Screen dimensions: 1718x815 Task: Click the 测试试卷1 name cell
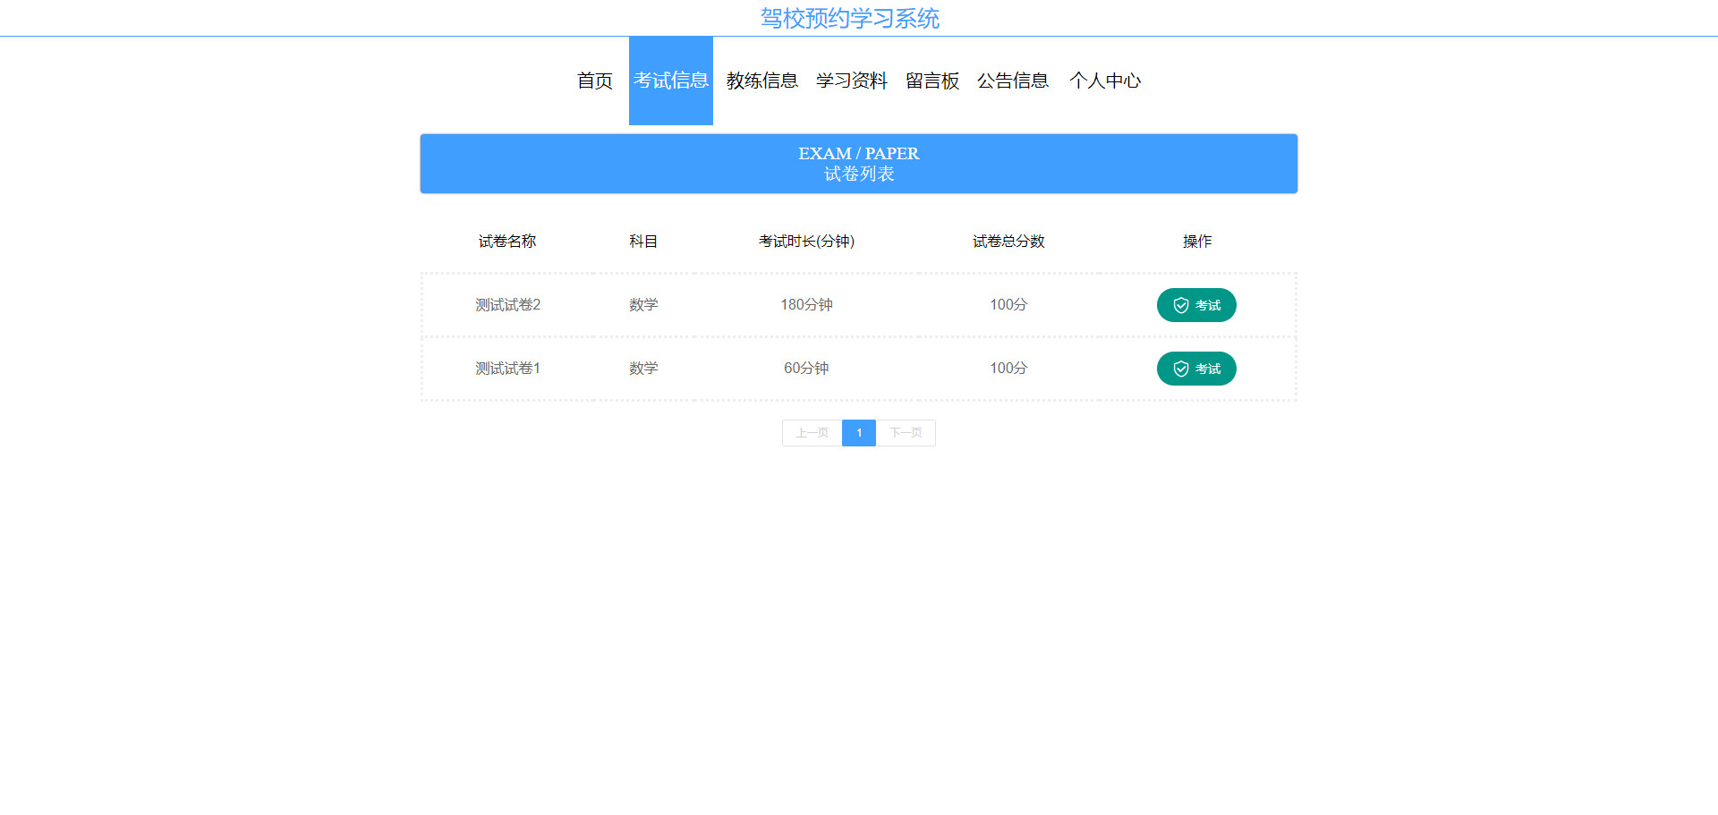coord(507,369)
